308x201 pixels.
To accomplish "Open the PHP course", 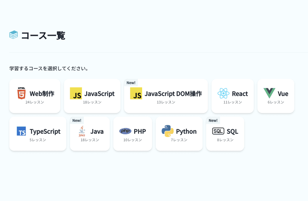I will click(132, 134).
